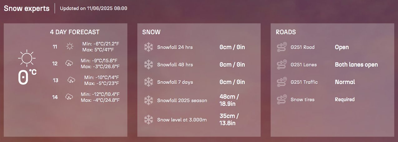398x142 pixels.
Task: Click the SNOW panel title
Action: [151, 32]
